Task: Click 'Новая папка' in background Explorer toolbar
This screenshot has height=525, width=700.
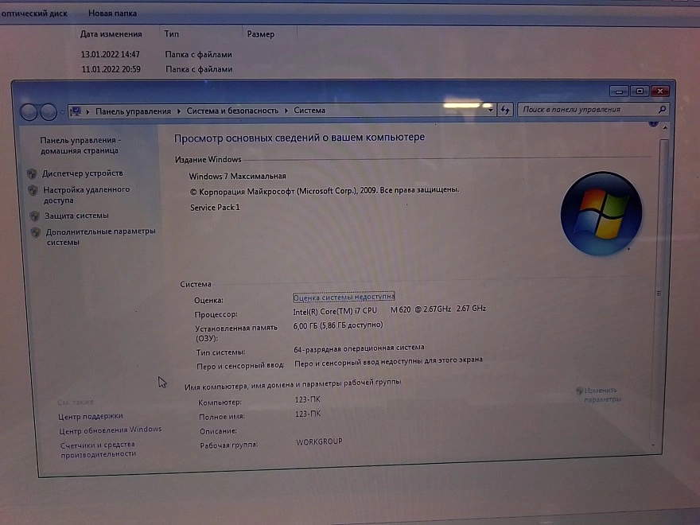Action: pos(112,14)
